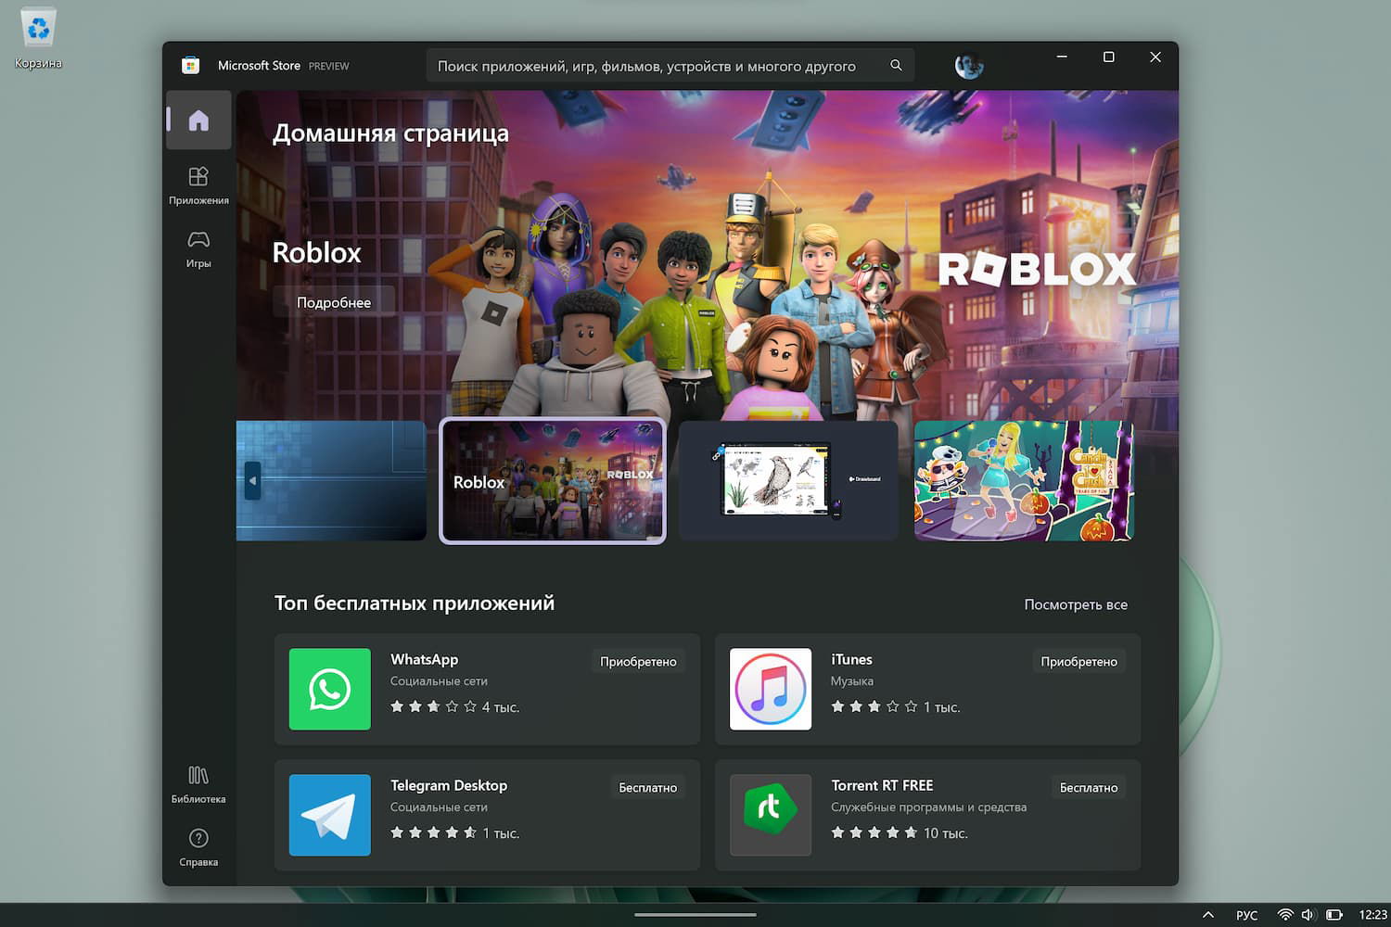Select the Roblox carousel thumbnail
The width and height of the screenshot is (1391, 927).
coord(553,481)
